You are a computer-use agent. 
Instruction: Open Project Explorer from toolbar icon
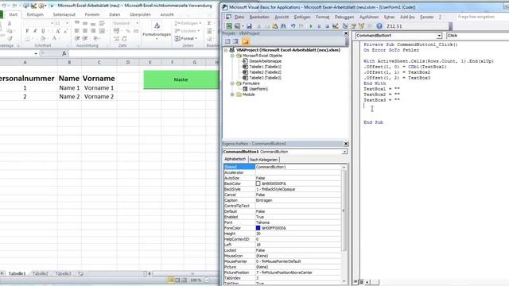click(344, 26)
